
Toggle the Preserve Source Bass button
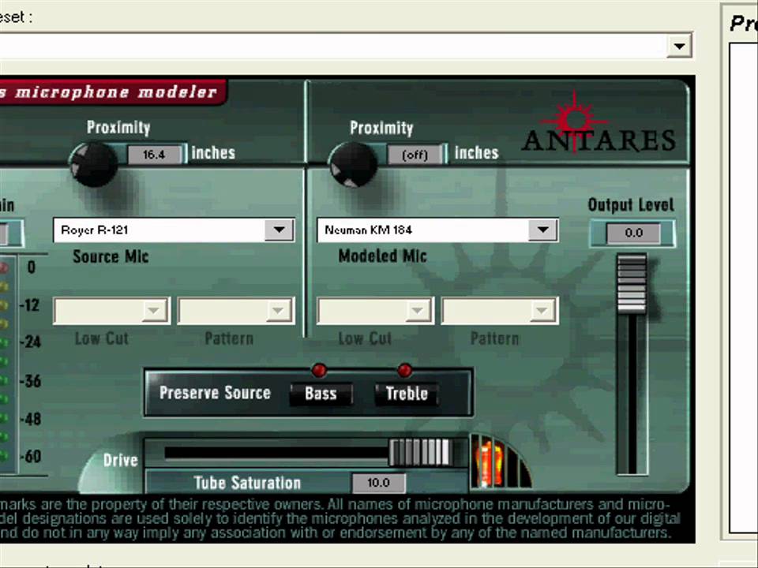[x=321, y=394]
